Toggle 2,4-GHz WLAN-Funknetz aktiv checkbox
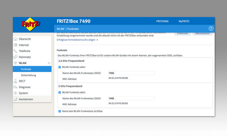Viewport: 227px width, 136px height. coord(60,67)
